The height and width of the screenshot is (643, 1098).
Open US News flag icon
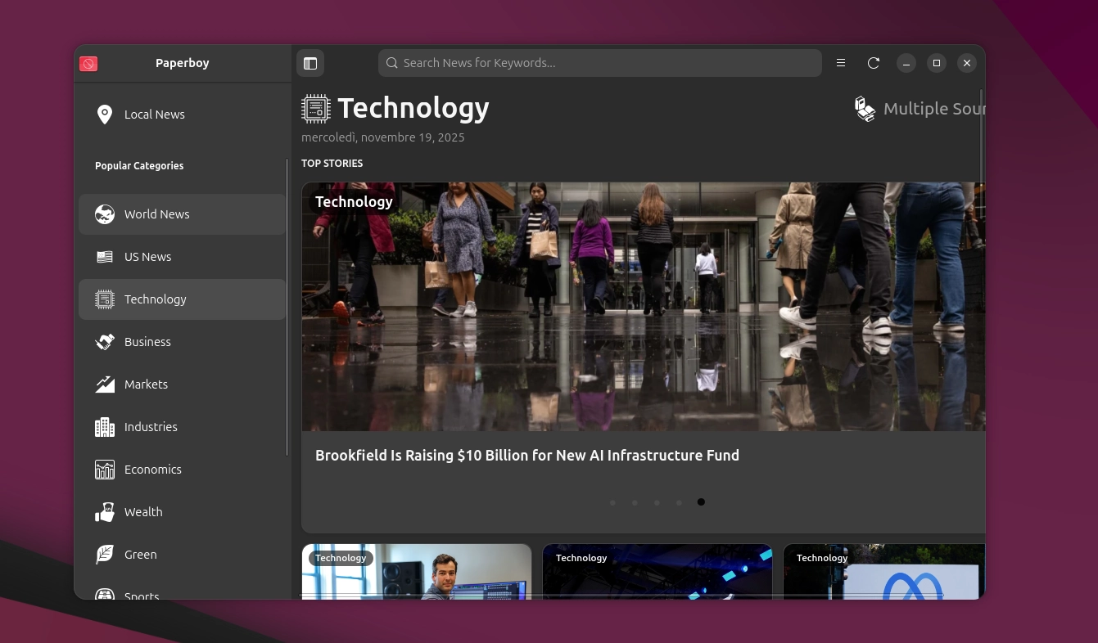tap(105, 257)
